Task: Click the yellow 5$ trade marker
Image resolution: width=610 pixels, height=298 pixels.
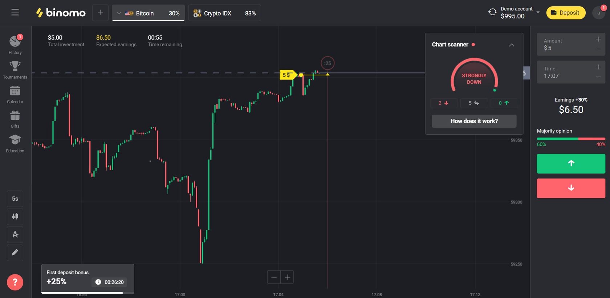Action: coord(288,75)
